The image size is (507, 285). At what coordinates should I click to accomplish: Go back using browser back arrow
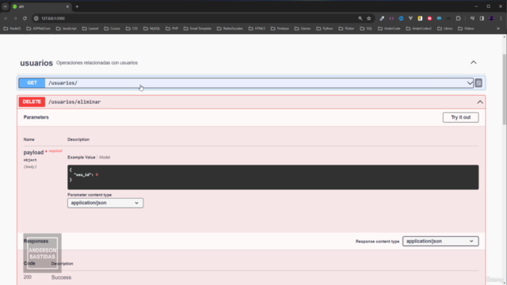(6, 18)
